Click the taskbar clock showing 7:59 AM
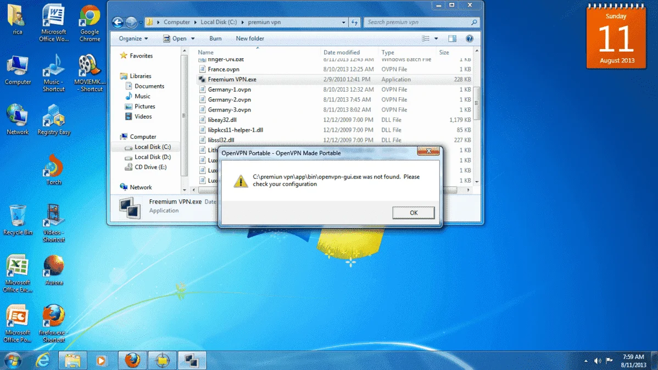 pos(633,361)
